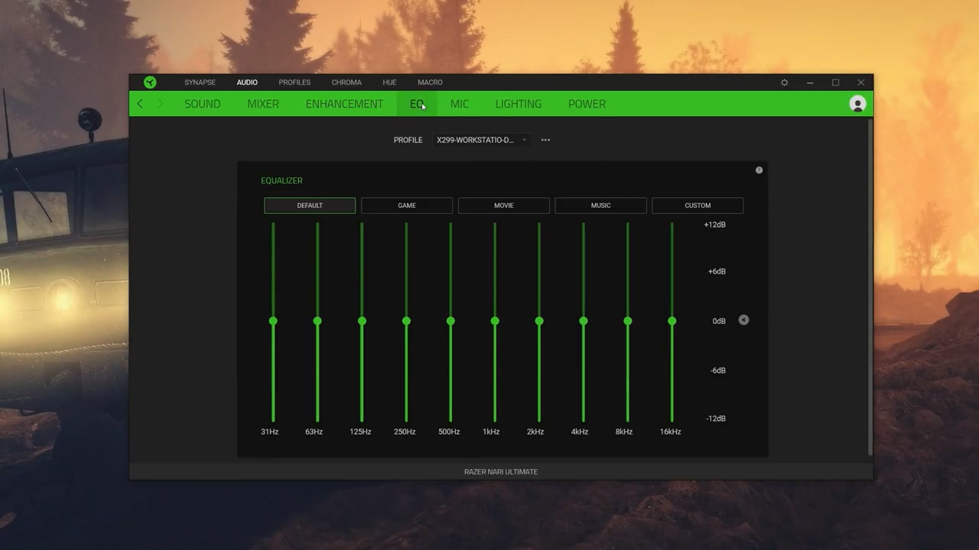This screenshot has height=550, width=979.
Task: Switch to the SYNAPSE top menu
Action: (x=200, y=82)
